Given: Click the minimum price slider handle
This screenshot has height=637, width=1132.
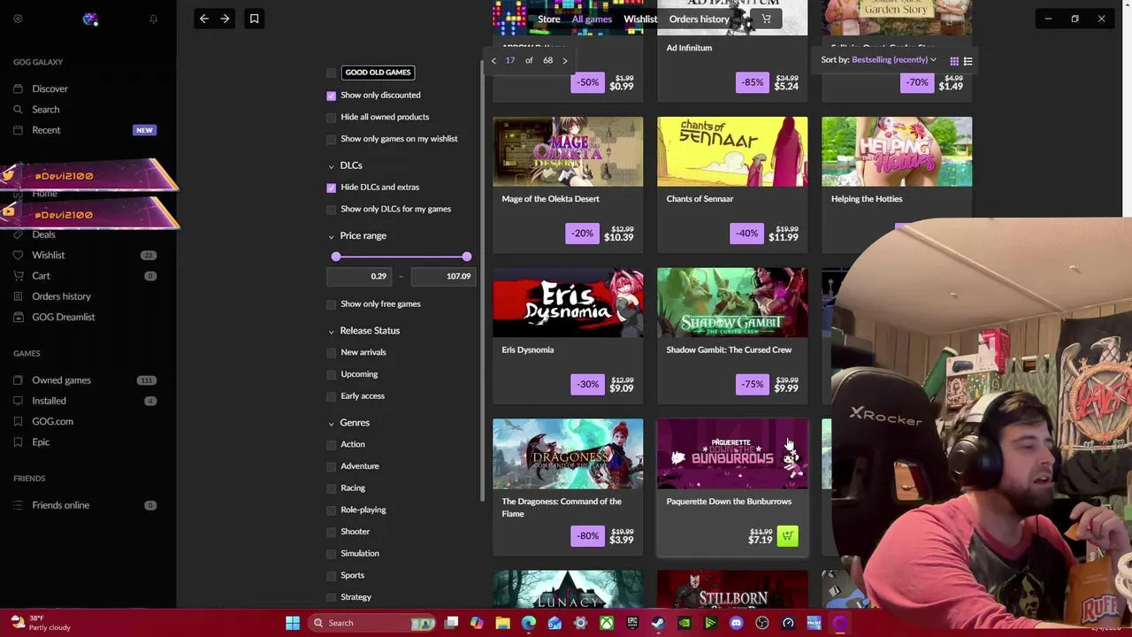Looking at the screenshot, I should point(336,257).
